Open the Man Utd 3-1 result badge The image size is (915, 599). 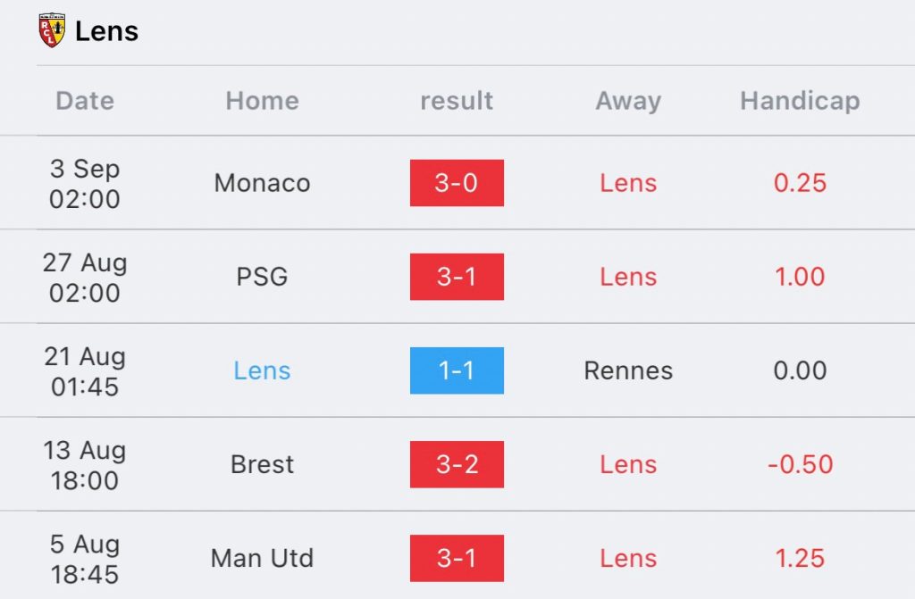click(457, 558)
